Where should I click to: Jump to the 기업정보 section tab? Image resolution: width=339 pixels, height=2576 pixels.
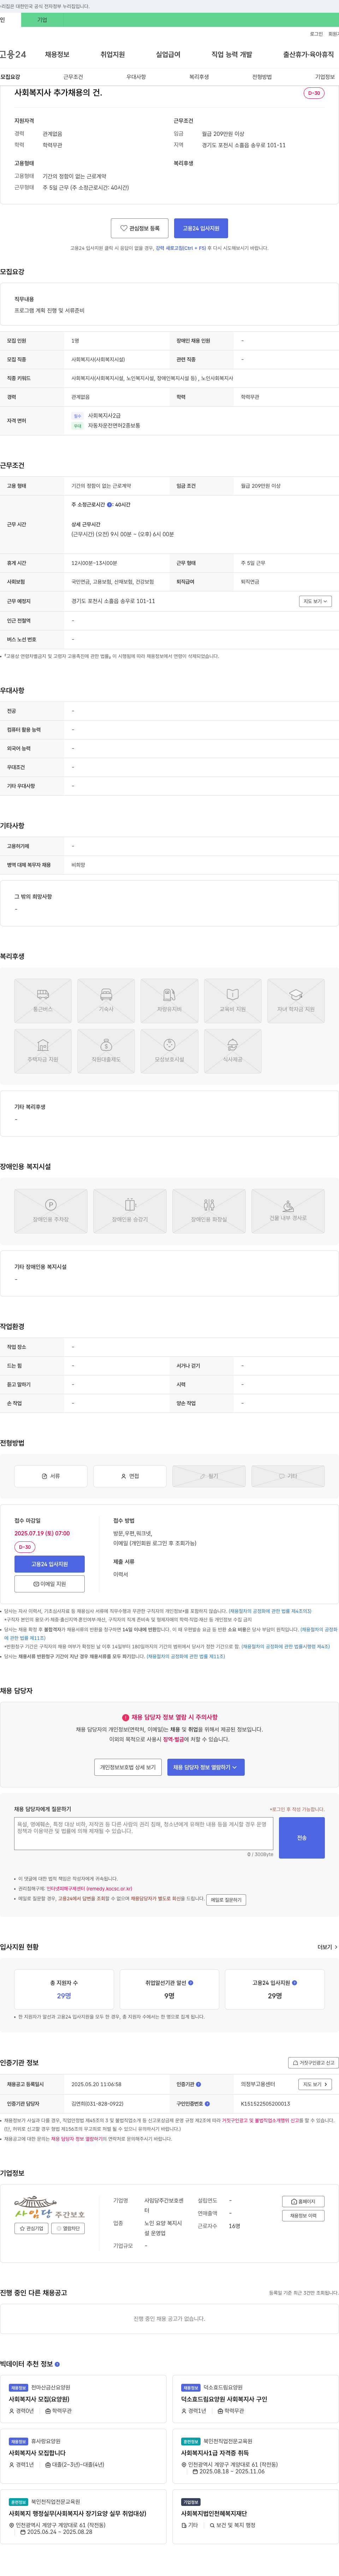point(325,77)
